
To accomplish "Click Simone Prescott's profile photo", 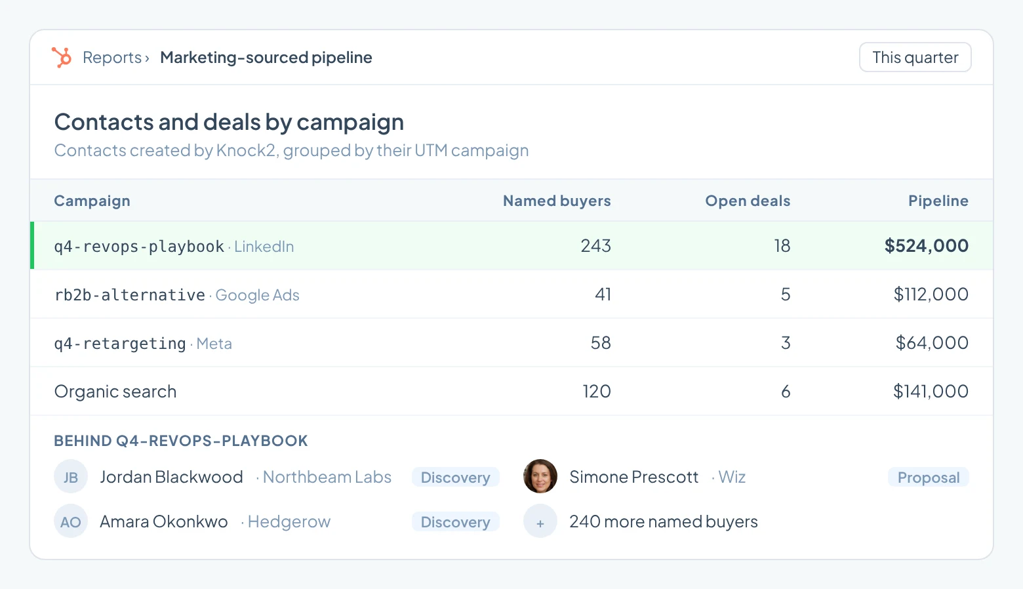I will (540, 477).
